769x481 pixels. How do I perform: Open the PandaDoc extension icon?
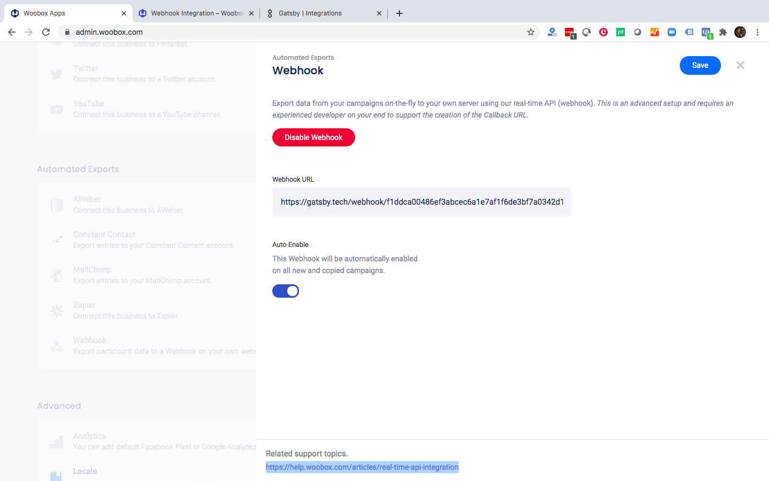(621, 32)
